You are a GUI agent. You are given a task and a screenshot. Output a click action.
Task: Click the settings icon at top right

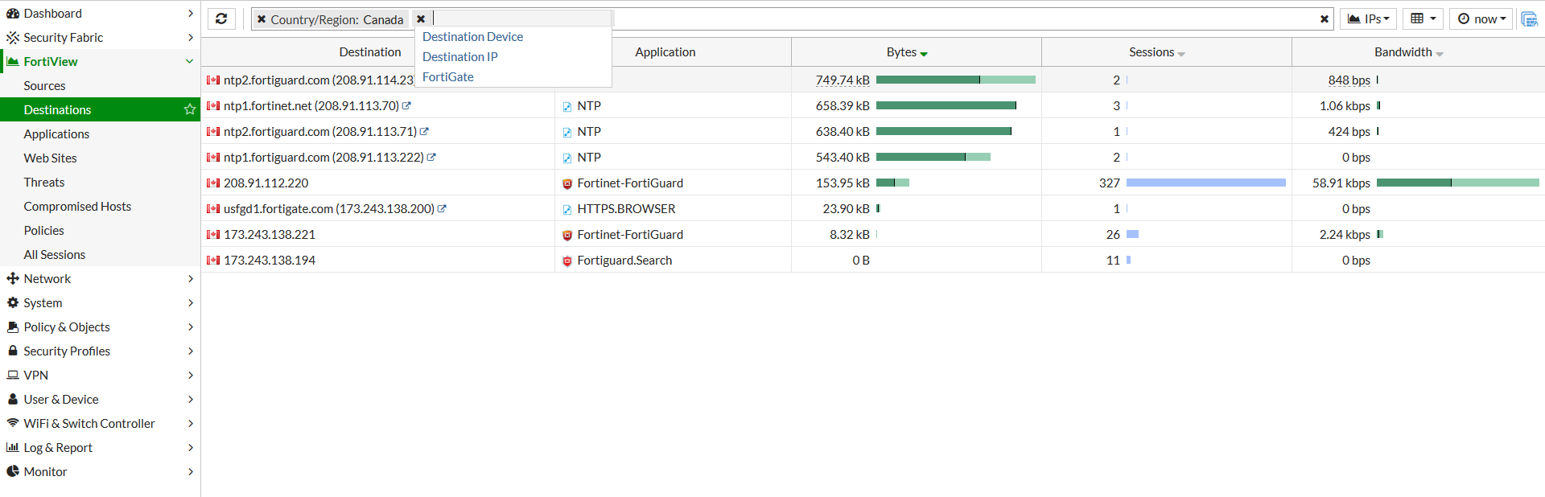click(1529, 19)
